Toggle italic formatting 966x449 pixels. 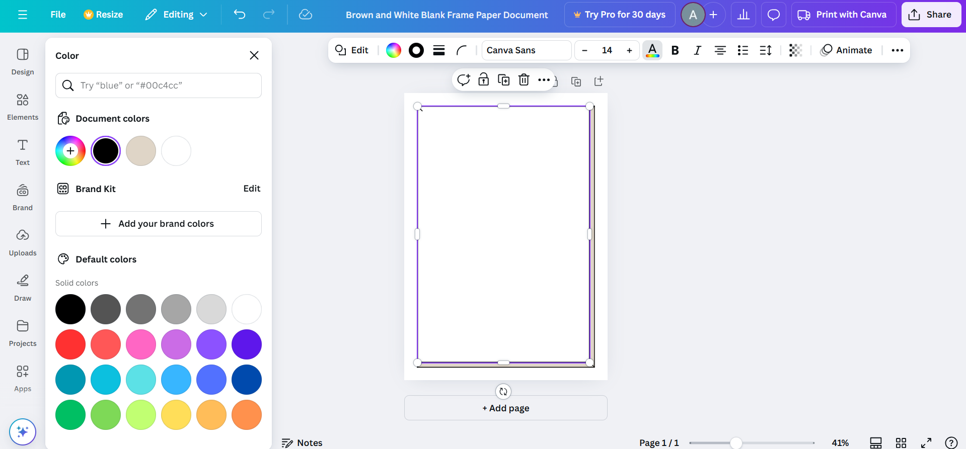click(697, 50)
